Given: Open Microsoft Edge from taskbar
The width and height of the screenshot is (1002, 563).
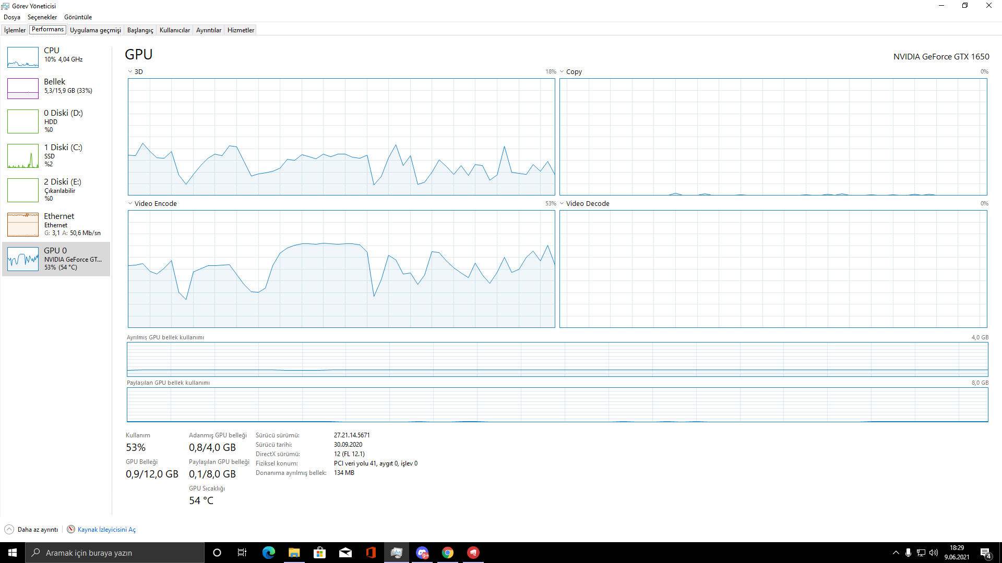Looking at the screenshot, I should pos(269,553).
